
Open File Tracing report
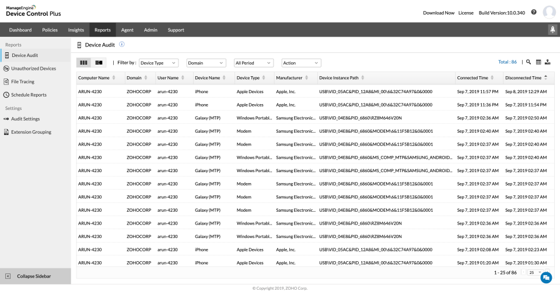pos(23,81)
